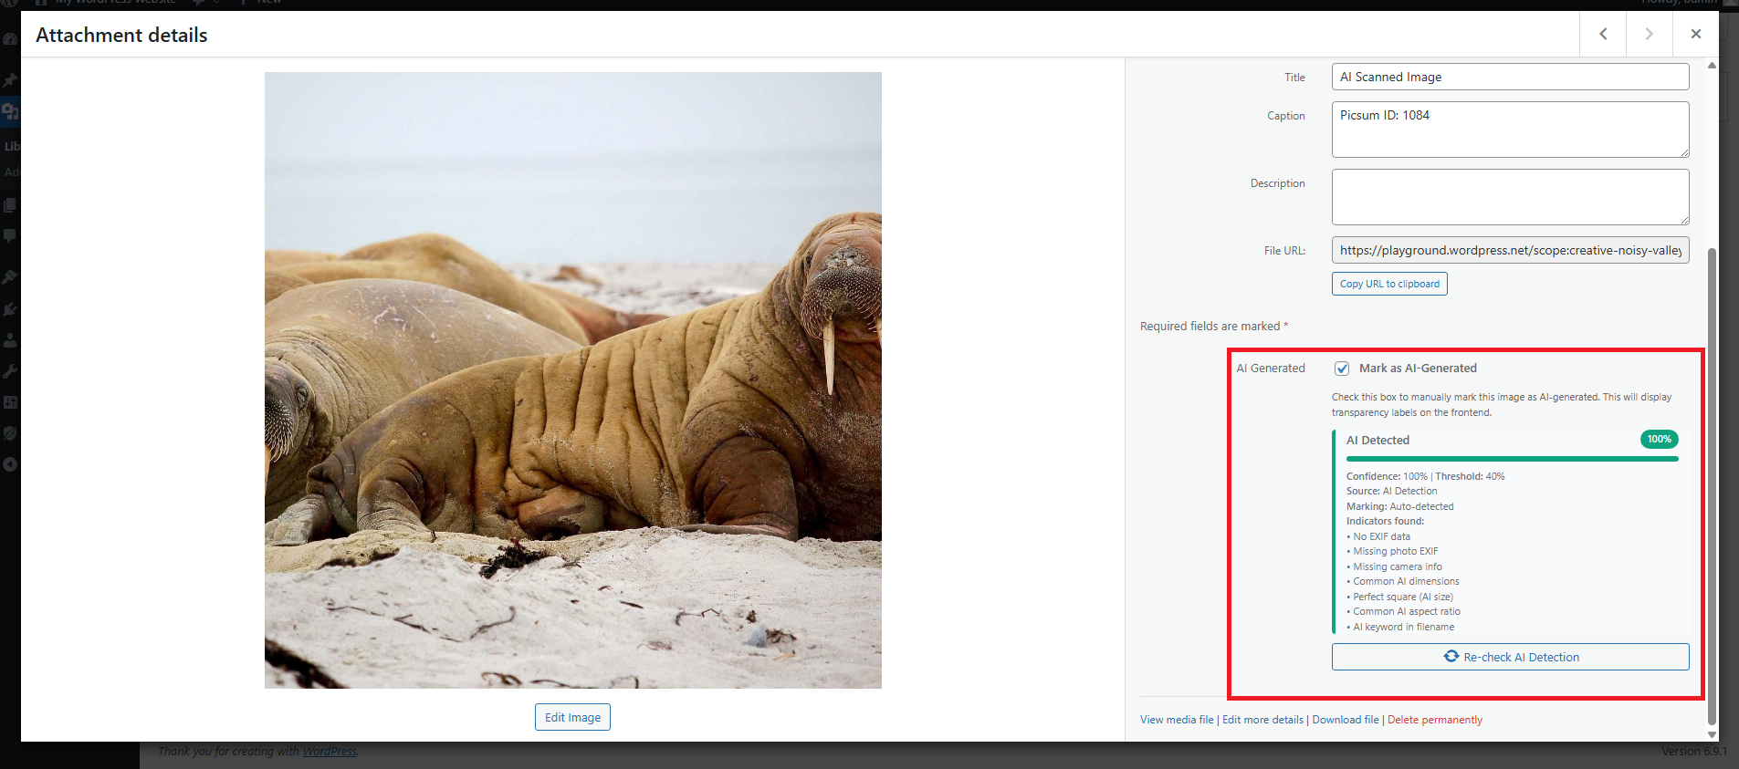1739x769 pixels.
Task: Click the 'Common AI aspect ratio' indicator
Action: click(1403, 611)
